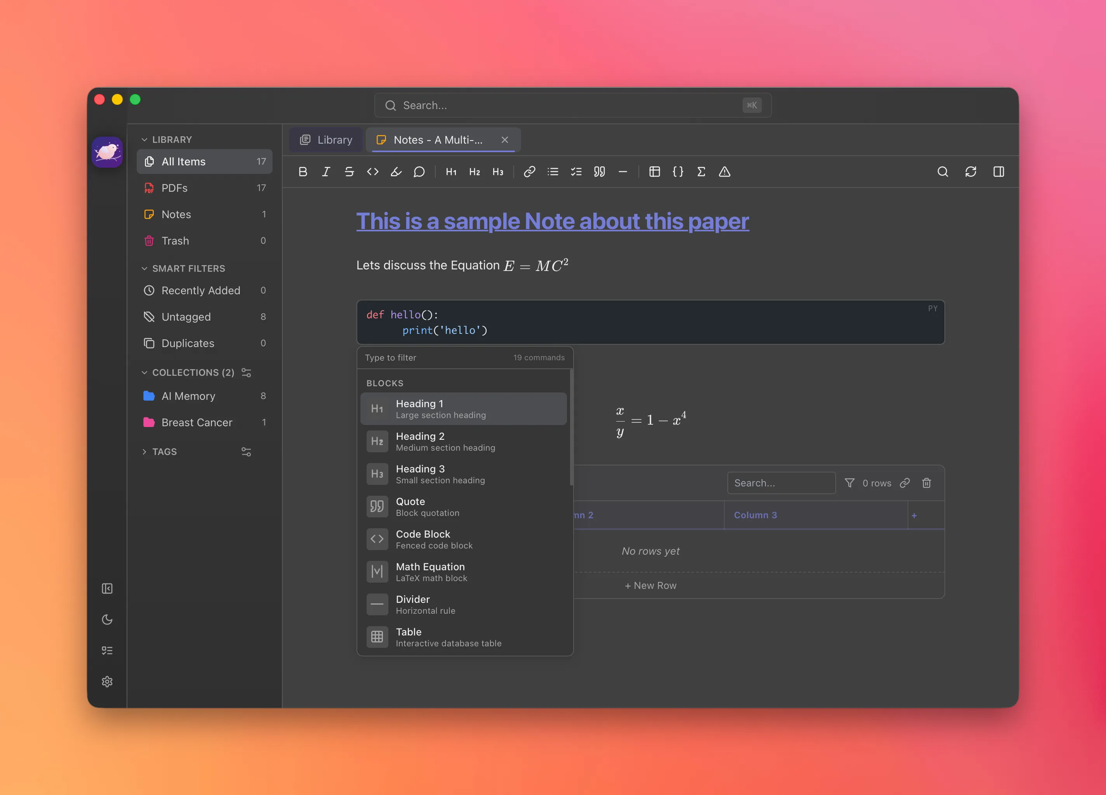Insert horizontal divider from toolbar
The height and width of the screenshot is (795, 1106).
623,172
